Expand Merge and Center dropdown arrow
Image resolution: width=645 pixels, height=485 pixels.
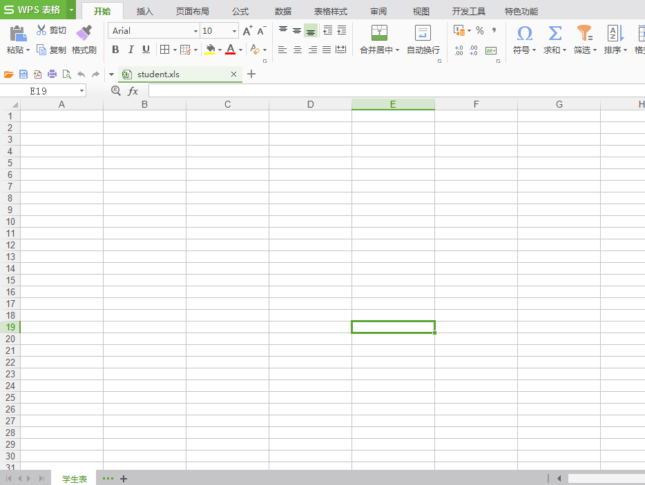[x=397, y=50]
